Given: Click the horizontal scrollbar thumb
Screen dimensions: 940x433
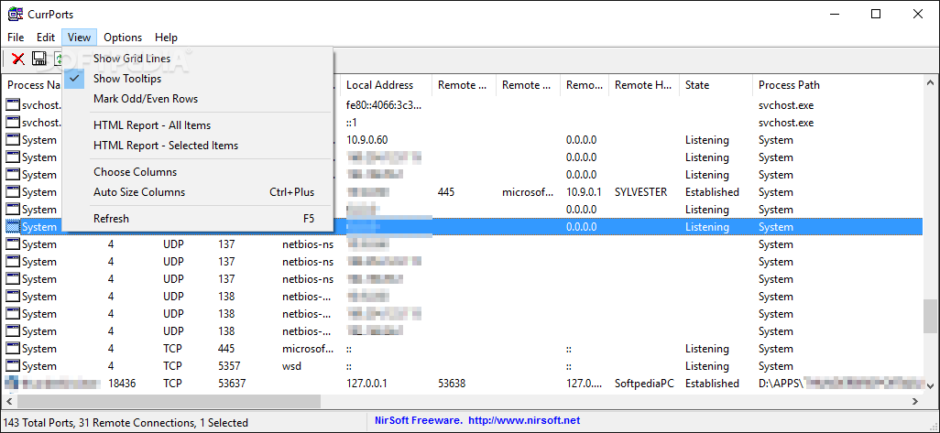Looking at the screenshot, I should coord(169,401).
